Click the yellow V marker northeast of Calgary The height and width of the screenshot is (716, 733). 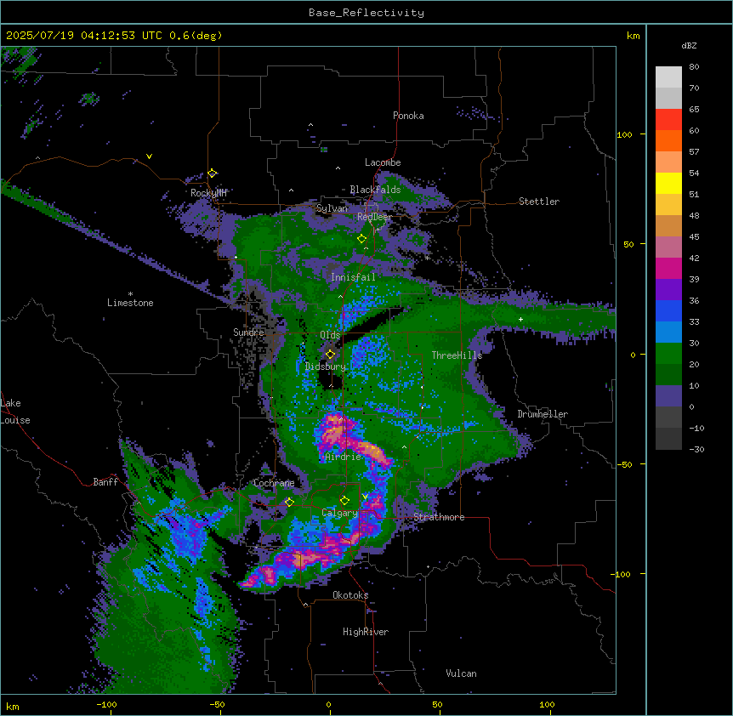pyautogui.click(x=365, y=497)
